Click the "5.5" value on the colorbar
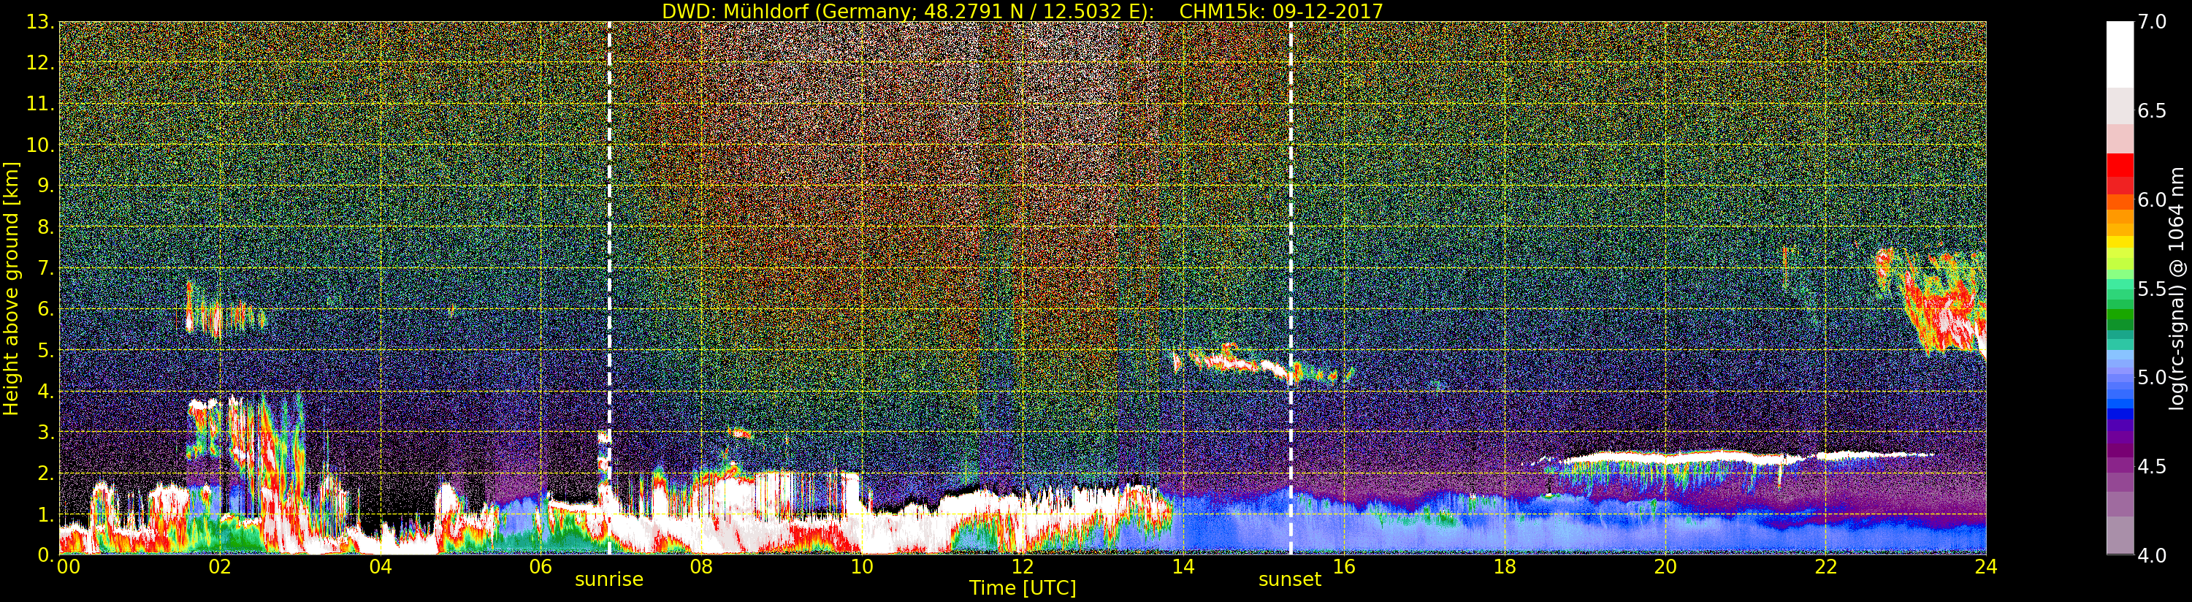2192x602 pixels. pyautogui.click(x=2152, y=289)
